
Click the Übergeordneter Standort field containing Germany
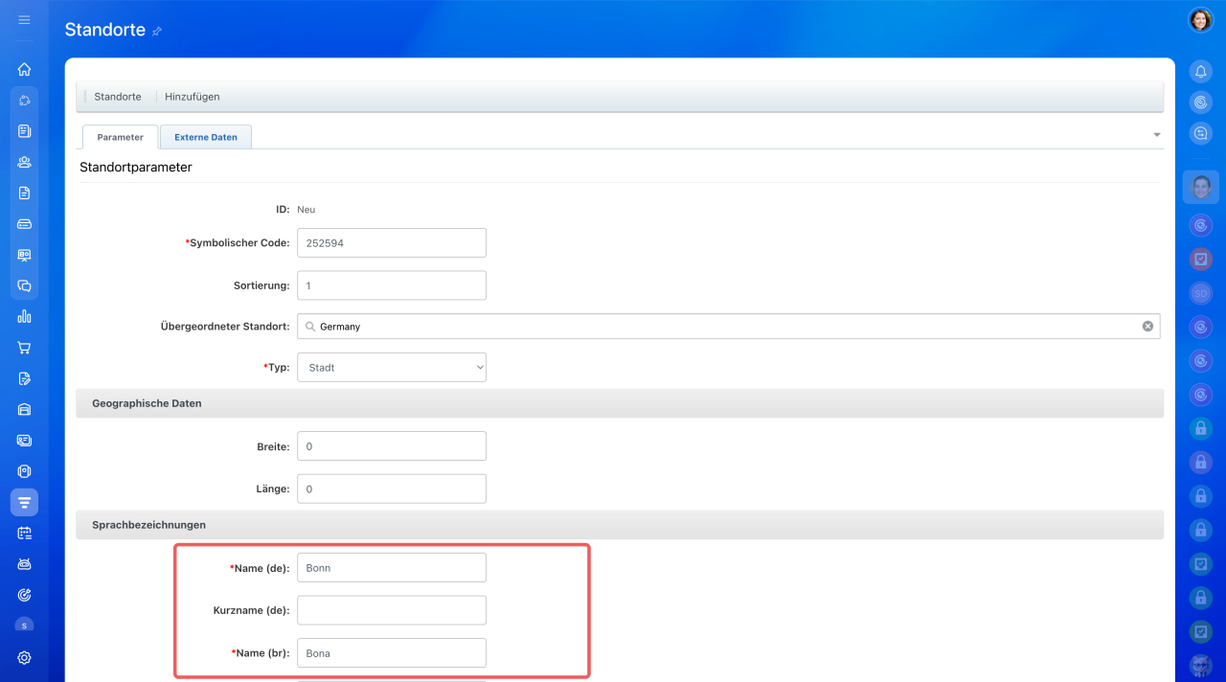click(x=729, y=327)
